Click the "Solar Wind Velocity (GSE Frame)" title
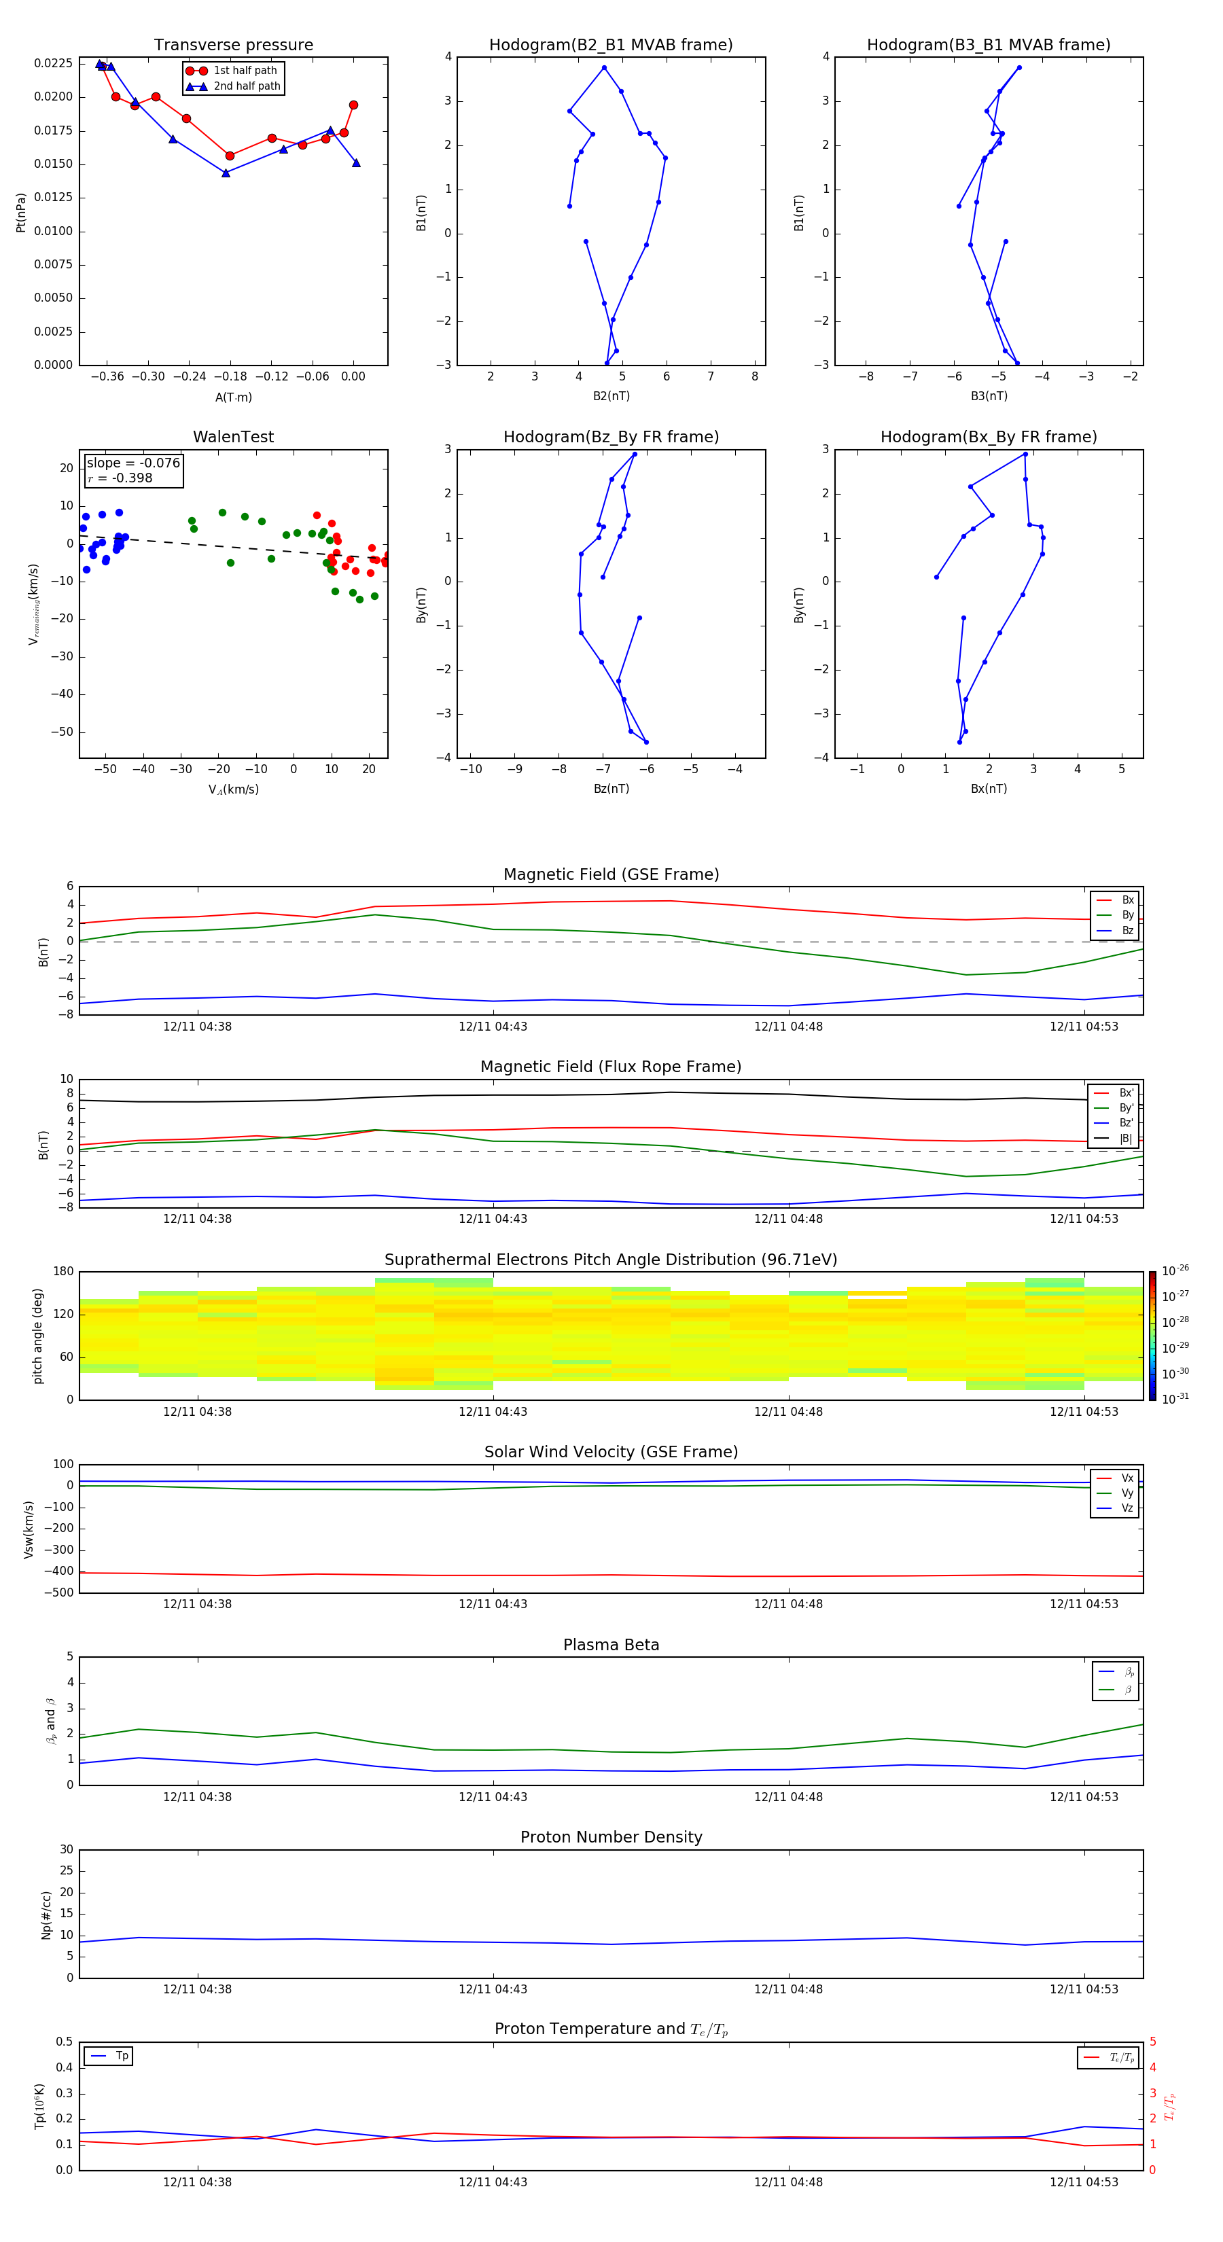This screenshot has height=2242, width=1223. tap(611, 1452)
